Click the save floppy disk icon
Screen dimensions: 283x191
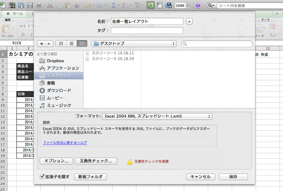click(x=30, y=5)
